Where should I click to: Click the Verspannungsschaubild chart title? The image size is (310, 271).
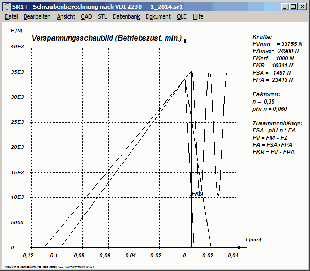coord(107,38)
